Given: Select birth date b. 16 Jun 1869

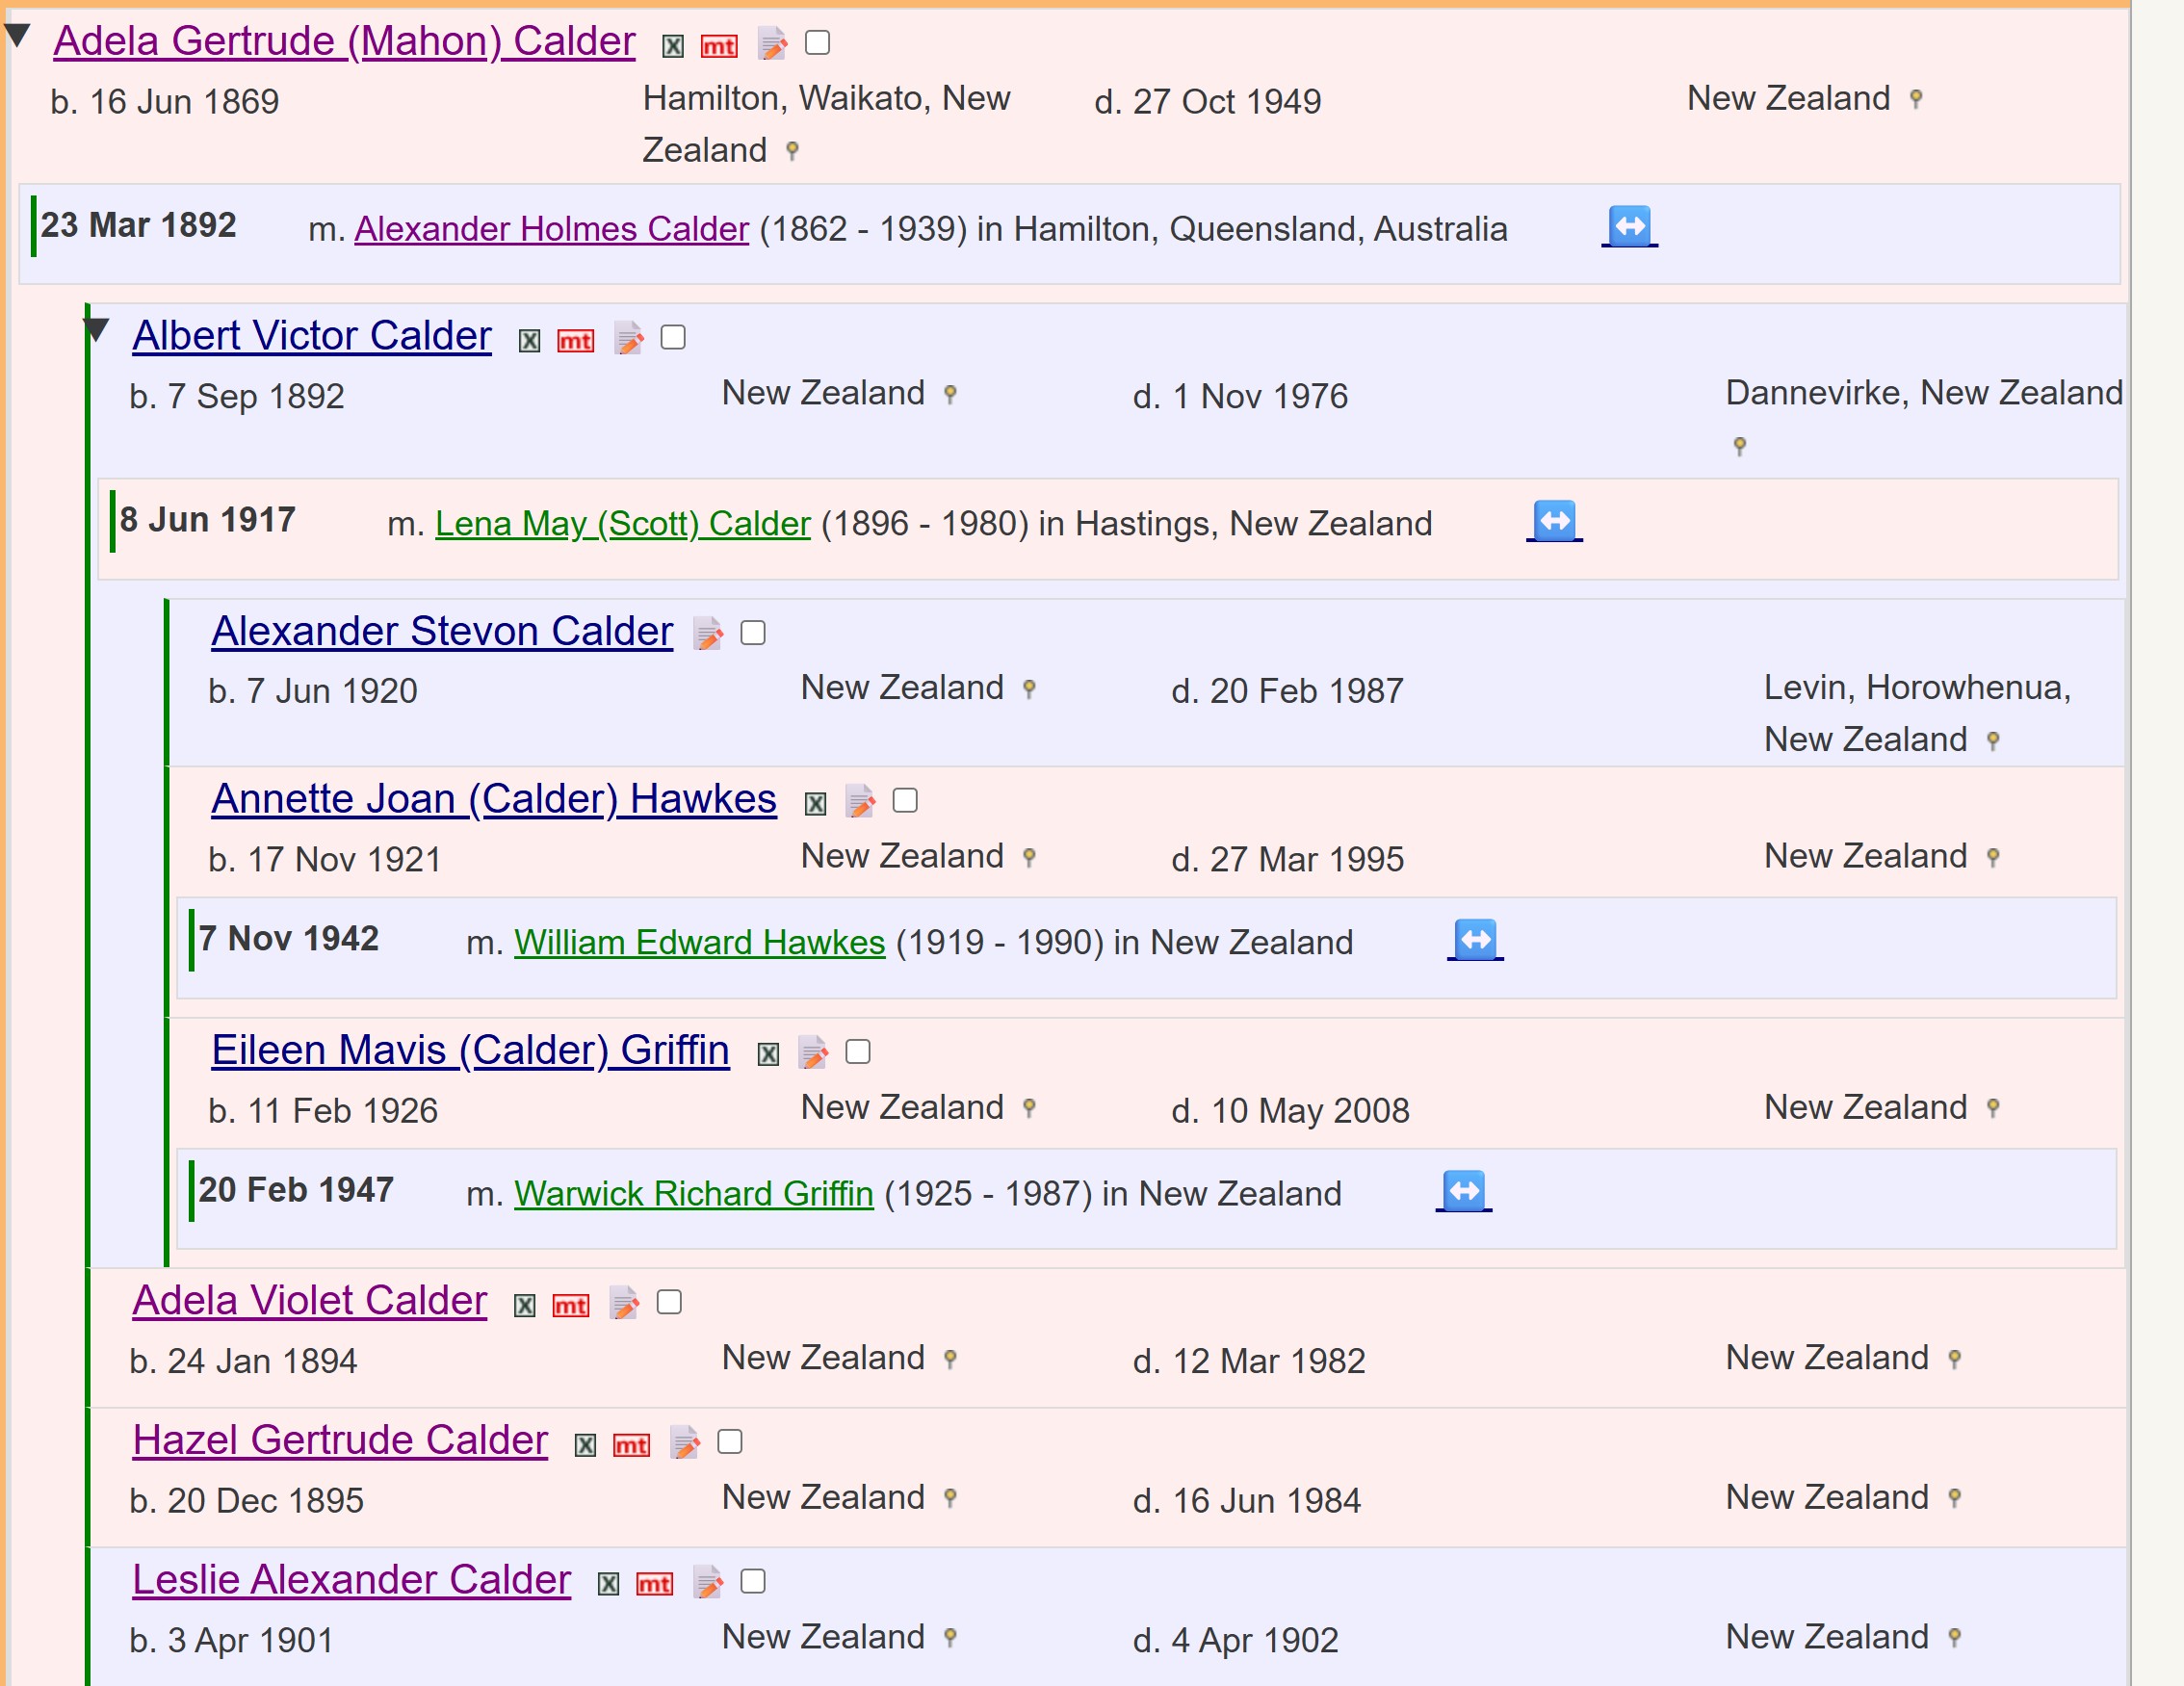Looking at the screenshot, I should point(165,102).
